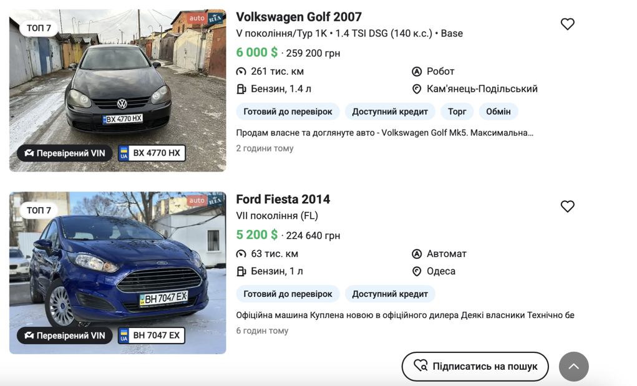Add Ford Fiesta 2014 to favorites
This screenshot has width=637, height=386.
(x=567, y=206)
